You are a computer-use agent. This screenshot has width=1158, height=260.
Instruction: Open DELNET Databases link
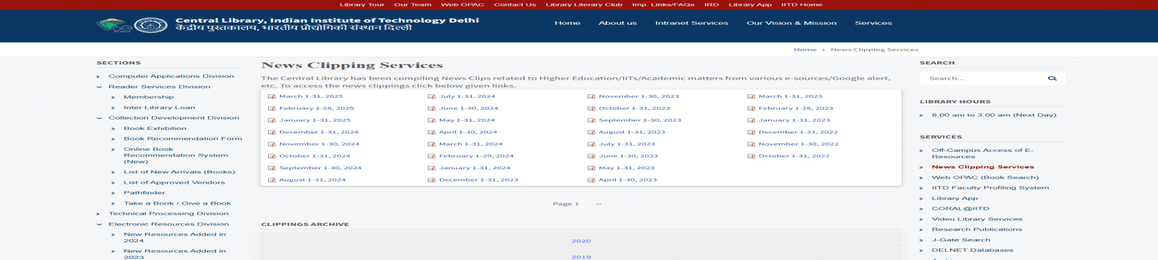coord(972,250)
